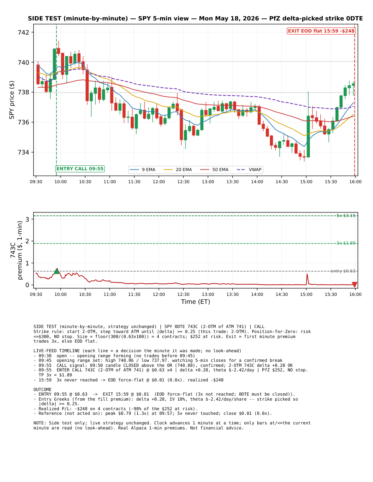Select the dashed VWAP legend line sample
The width and height of the screenshot is (373, 482).
(241, 170)
